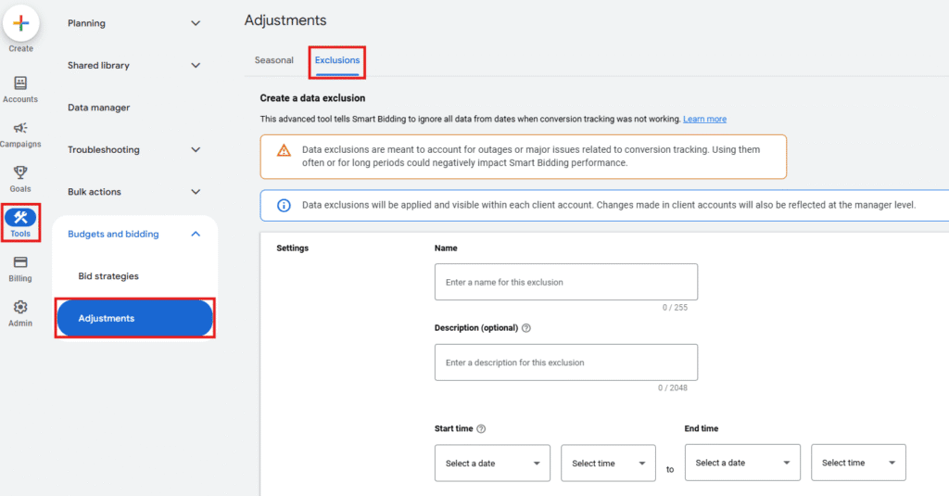Open the Billing card icon
The height and width of the screenshot is (496, 949).
click(x=20, y=262)
